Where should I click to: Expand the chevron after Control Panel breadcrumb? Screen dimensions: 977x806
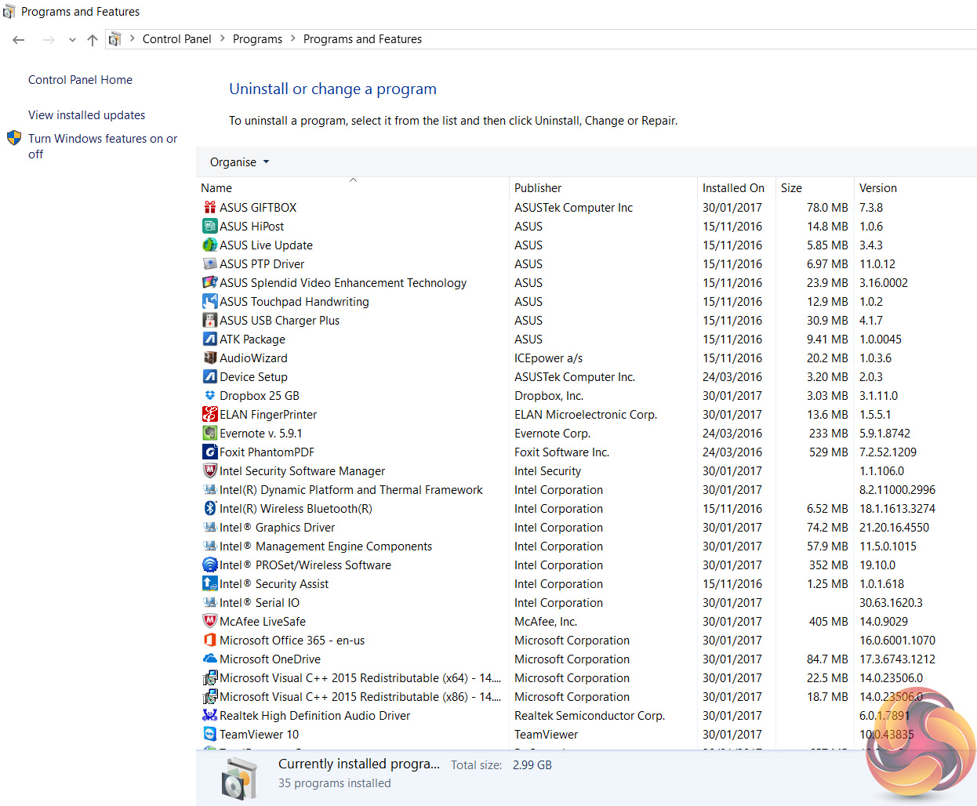(223, 38)
